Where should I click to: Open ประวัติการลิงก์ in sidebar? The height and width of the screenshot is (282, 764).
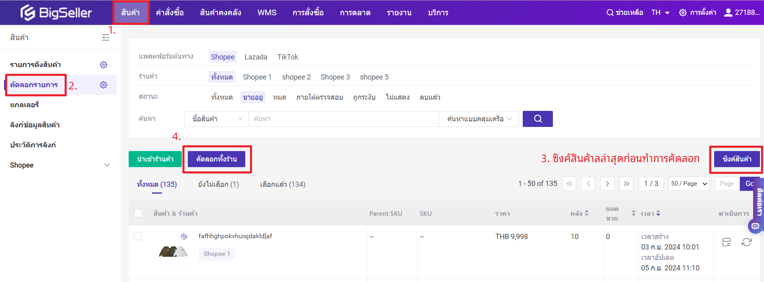click(x=33, y=145)
